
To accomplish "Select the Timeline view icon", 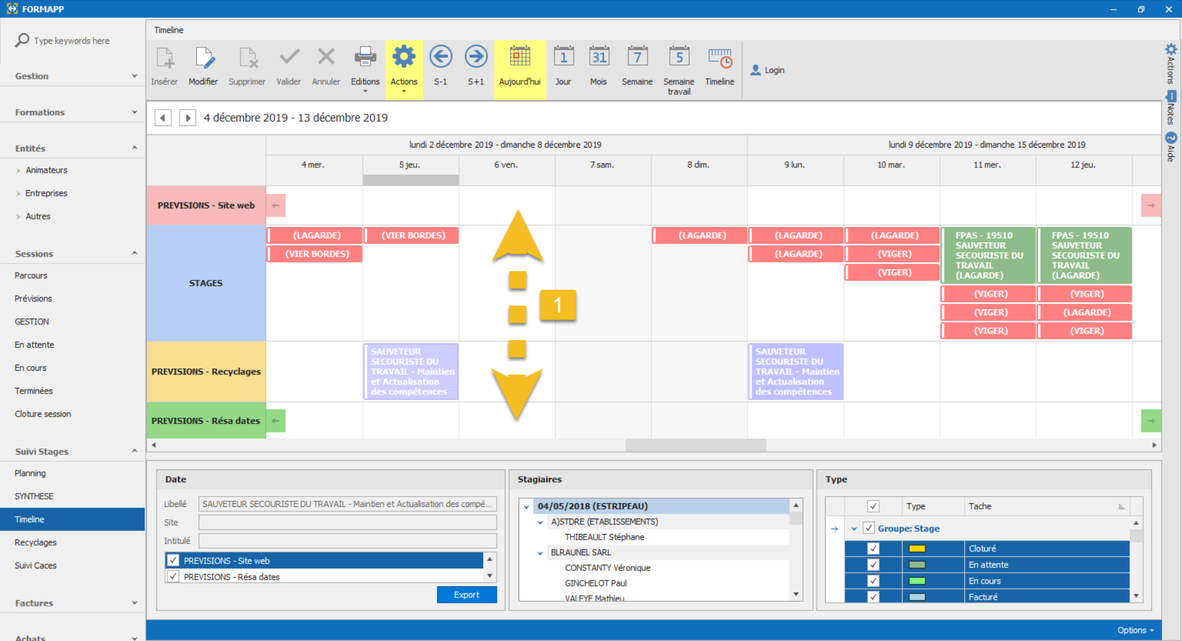I will coord(720,58).
